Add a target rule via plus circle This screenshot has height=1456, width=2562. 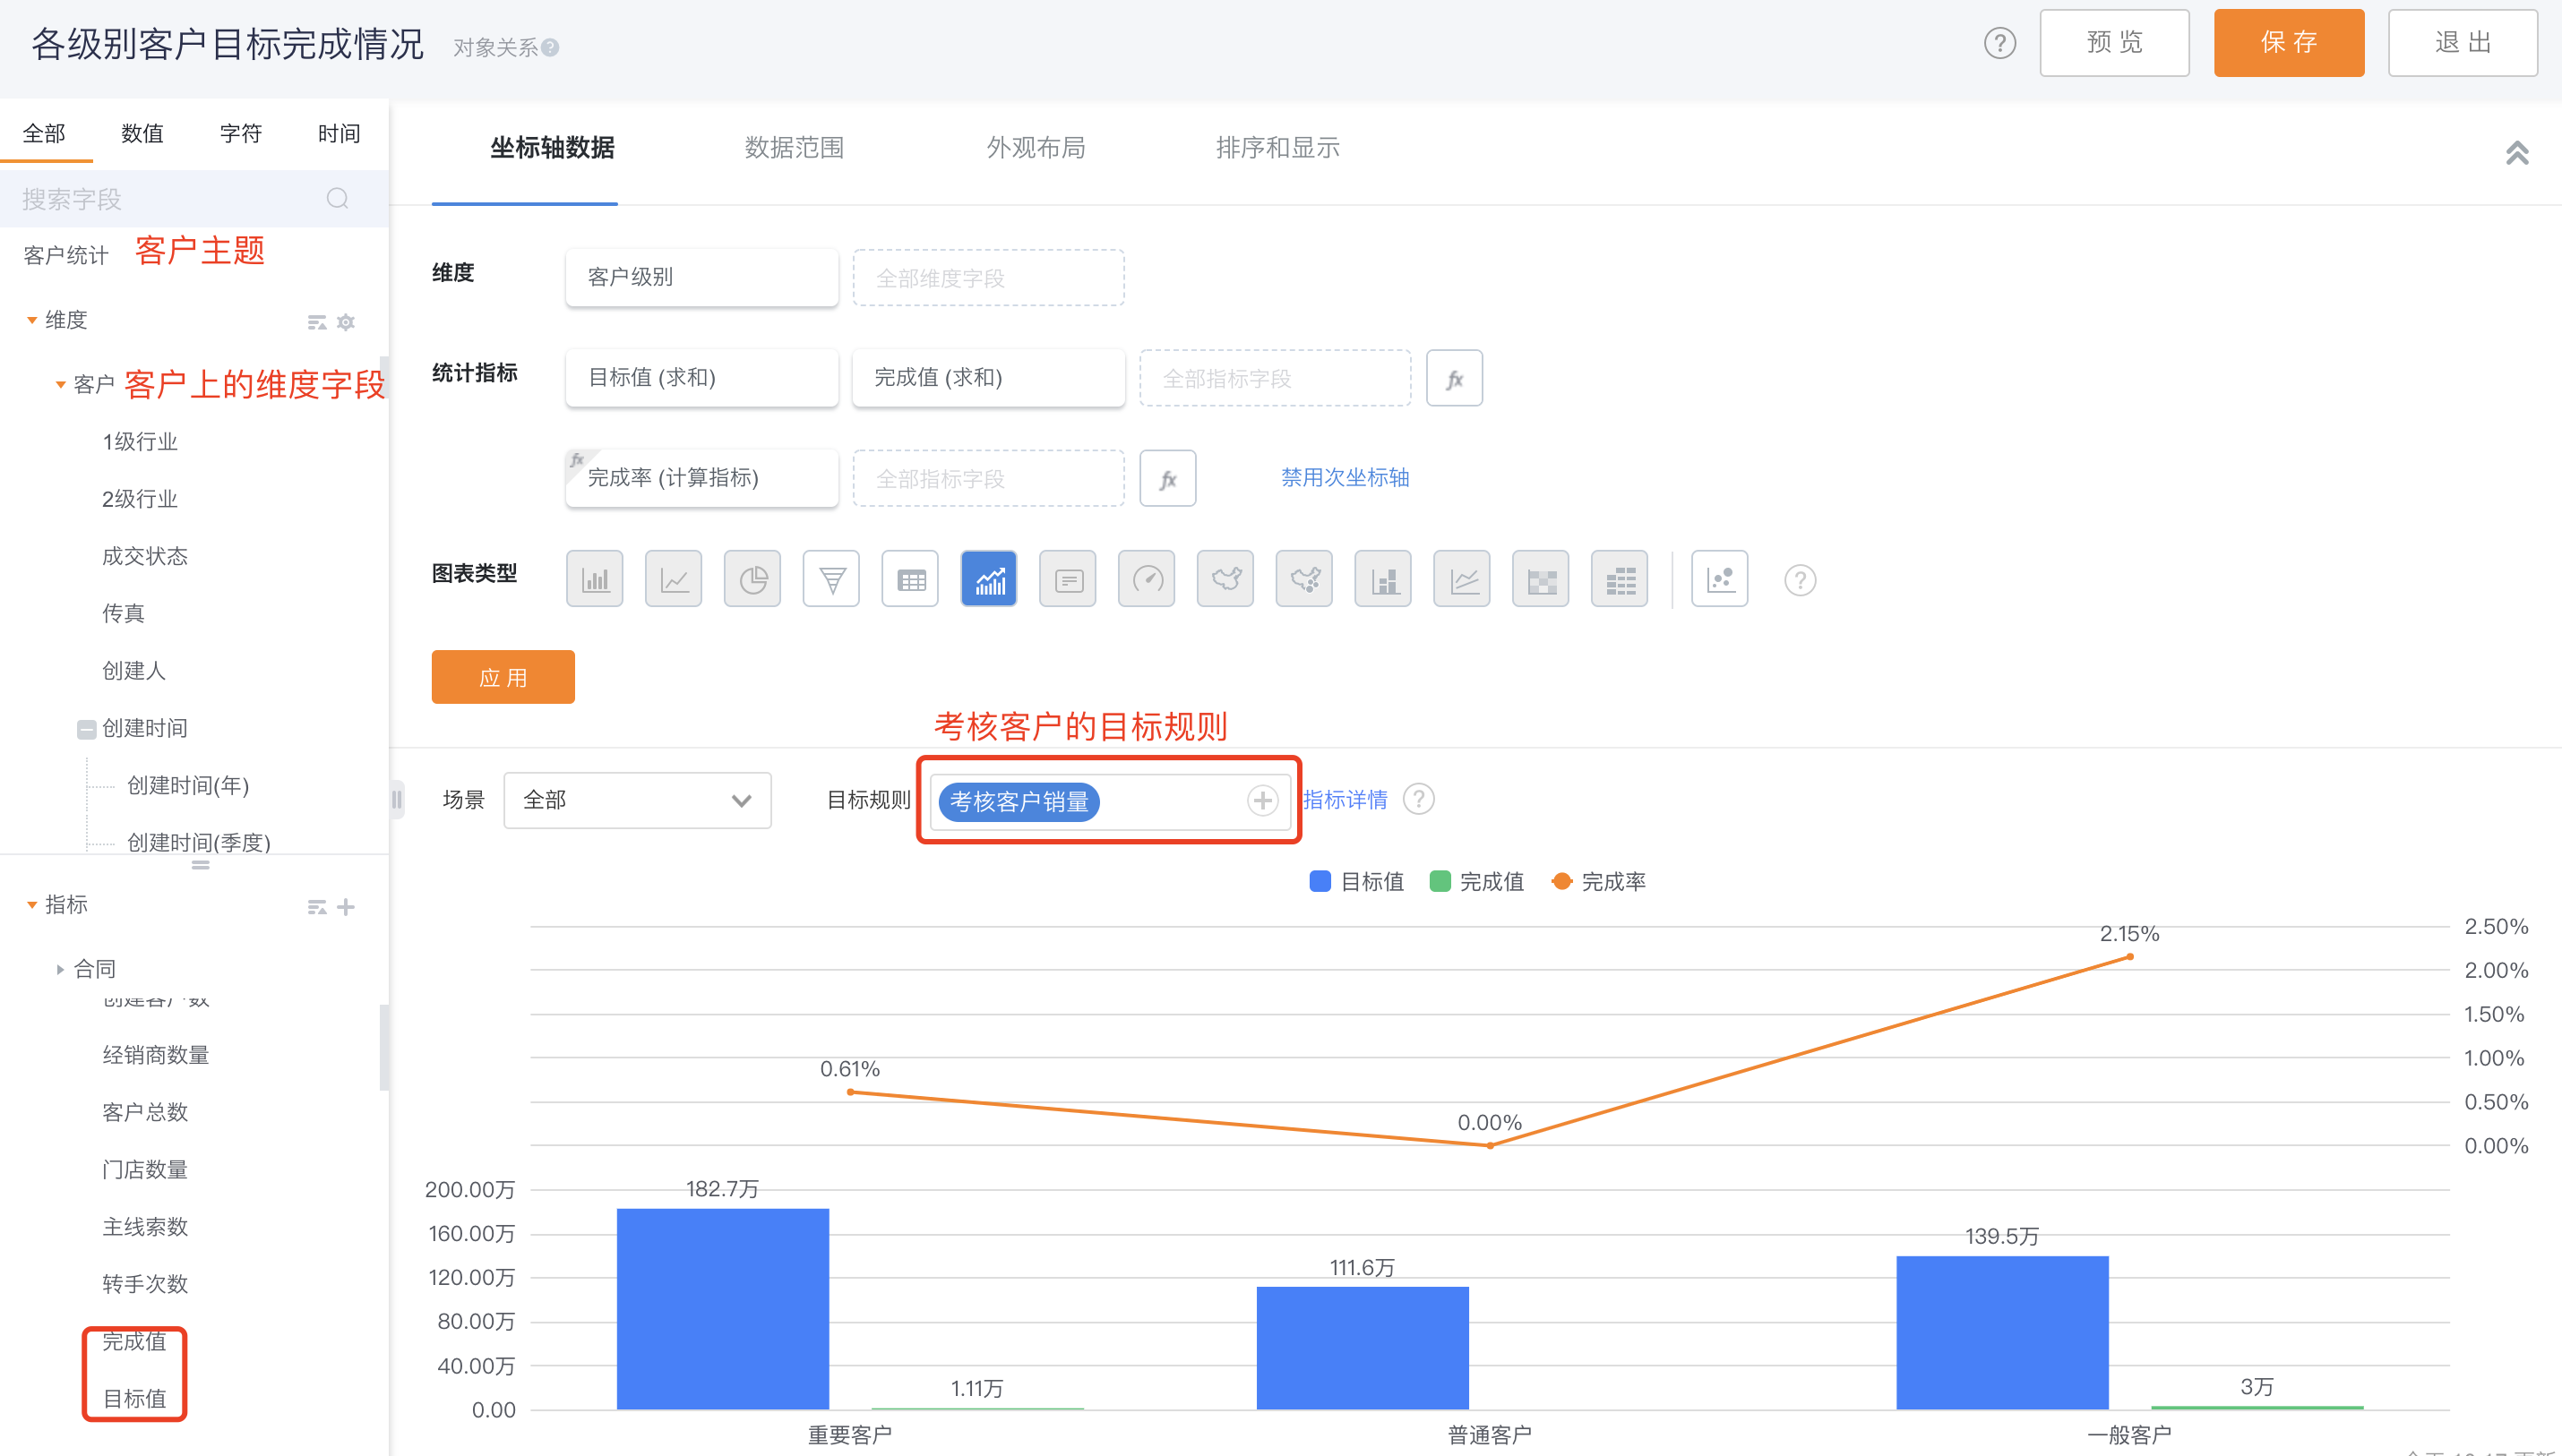1263,801
